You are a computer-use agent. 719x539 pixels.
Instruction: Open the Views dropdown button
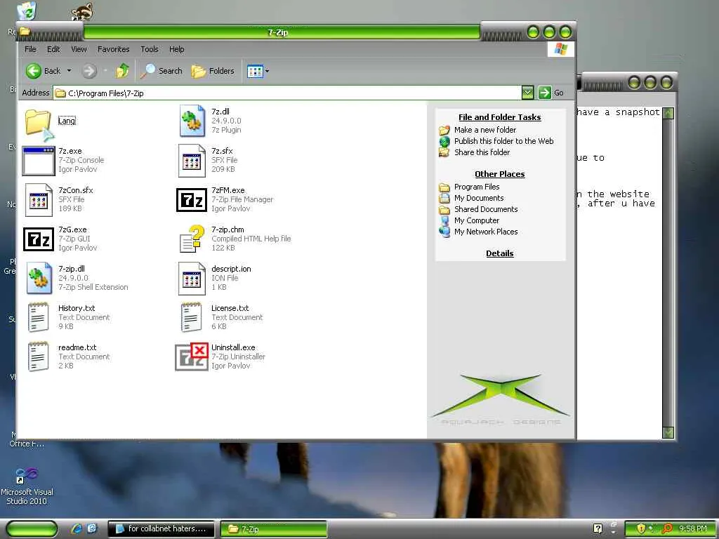(x=258, y=71)
